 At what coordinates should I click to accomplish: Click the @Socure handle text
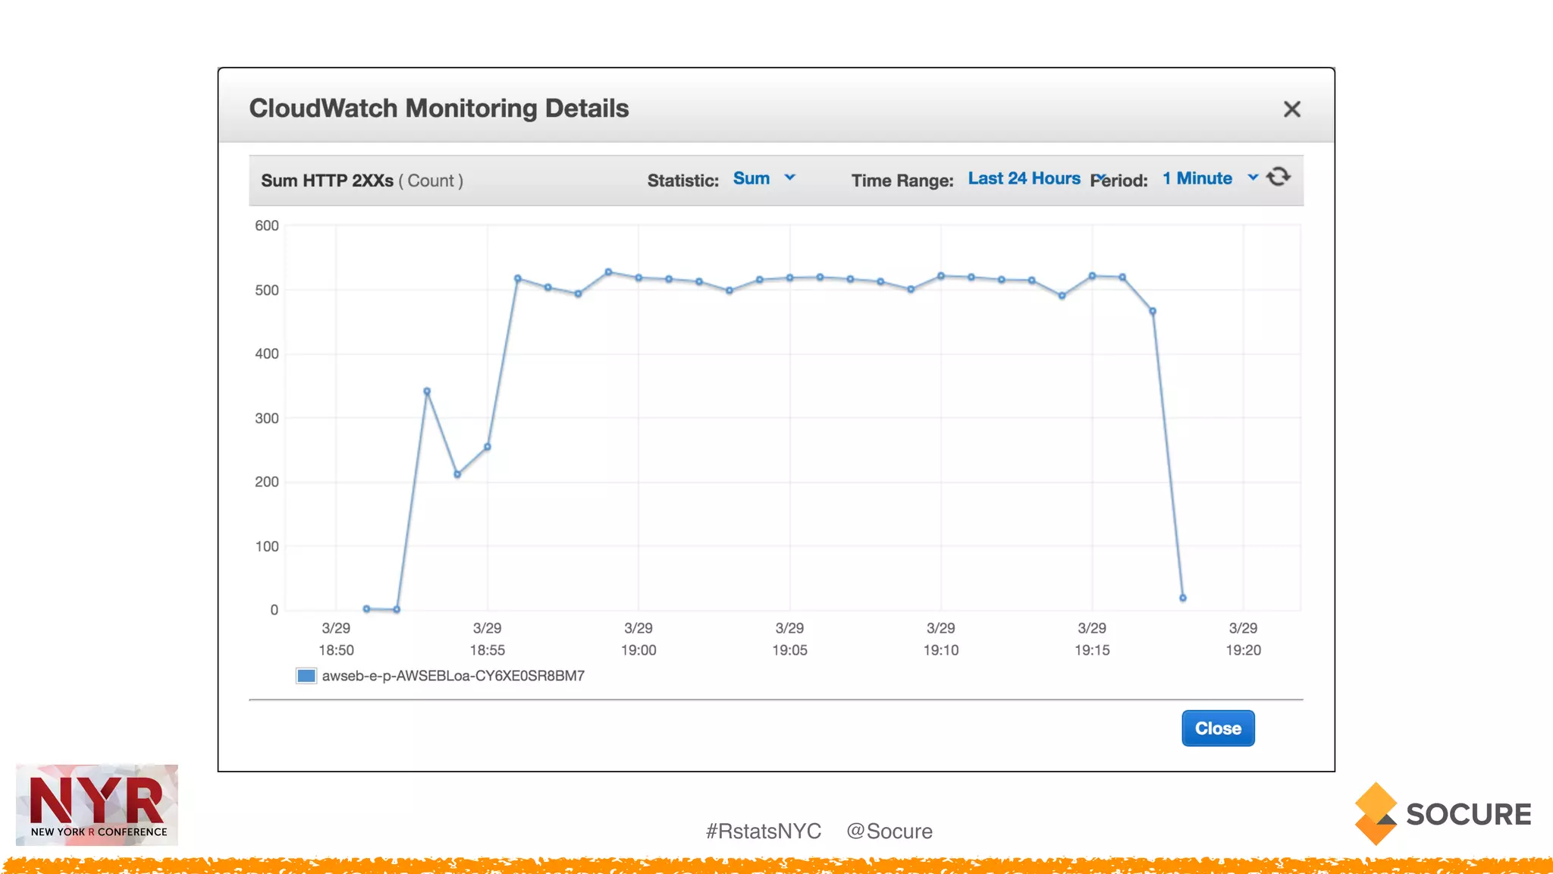(x=889, y=831)
